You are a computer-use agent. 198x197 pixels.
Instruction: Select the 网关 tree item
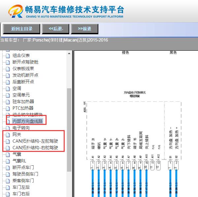17,134
